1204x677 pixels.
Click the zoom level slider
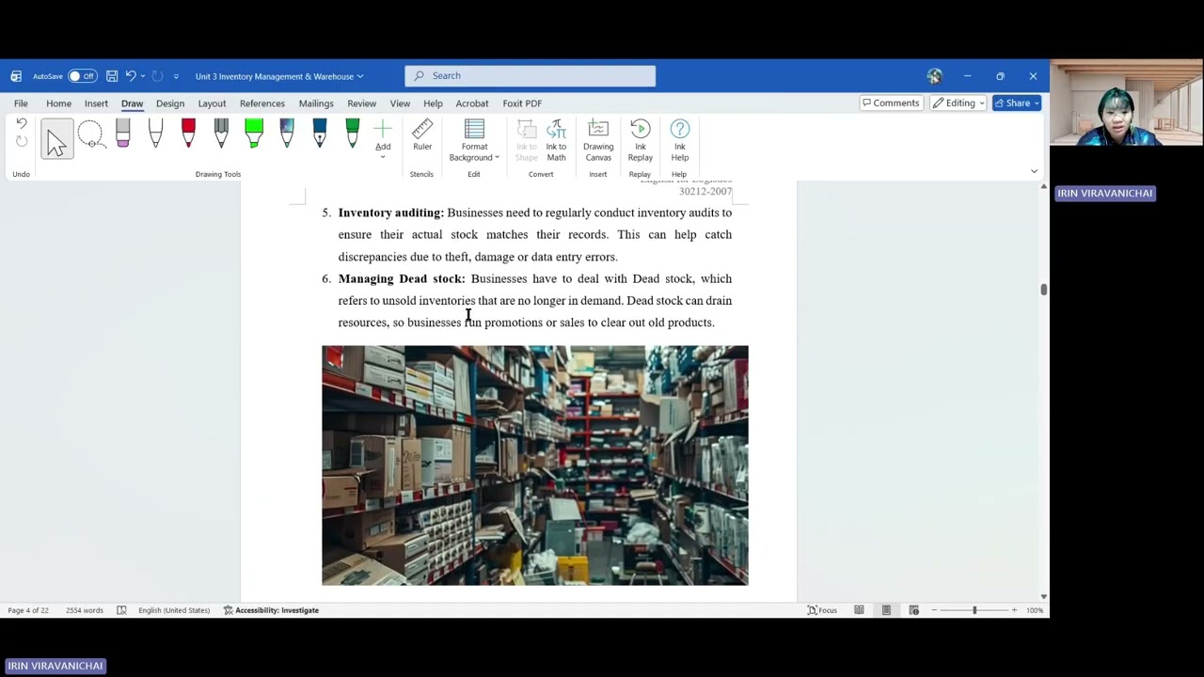click(974, 610)
